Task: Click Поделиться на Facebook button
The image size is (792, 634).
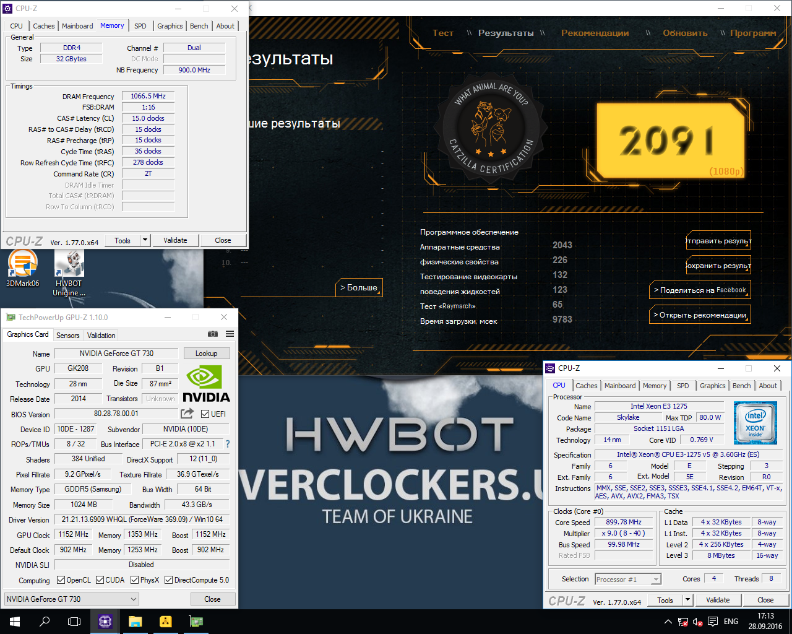Action: (x=700, y=290)
